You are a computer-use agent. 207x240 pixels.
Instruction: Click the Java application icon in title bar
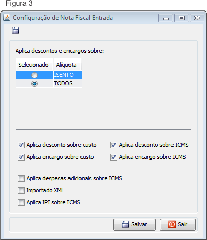pos(7,18)
